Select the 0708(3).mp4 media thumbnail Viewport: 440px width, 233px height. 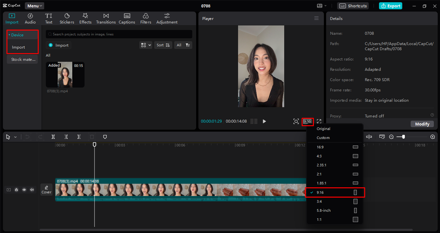65,74
